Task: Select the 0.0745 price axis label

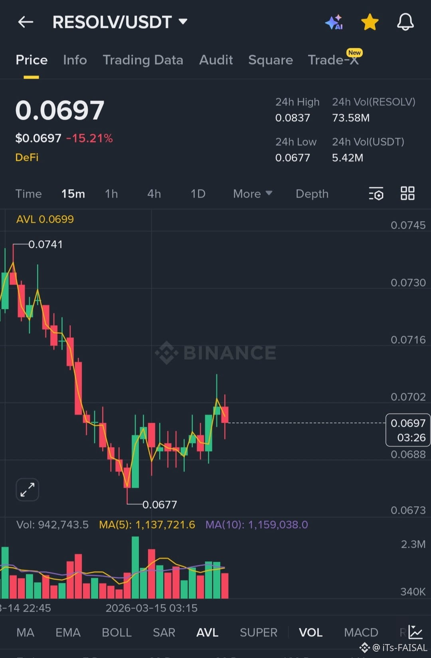Action: pos(408,225)
